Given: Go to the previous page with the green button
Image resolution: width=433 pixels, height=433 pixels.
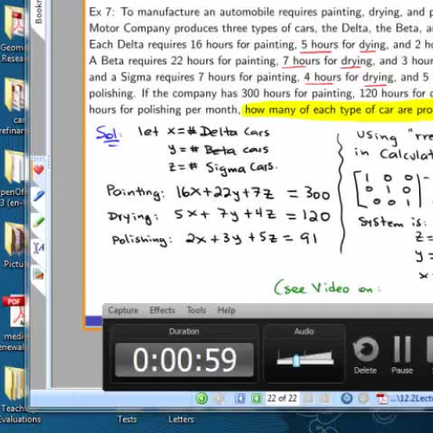Looking at the screenshot, I should click(256, 398).
